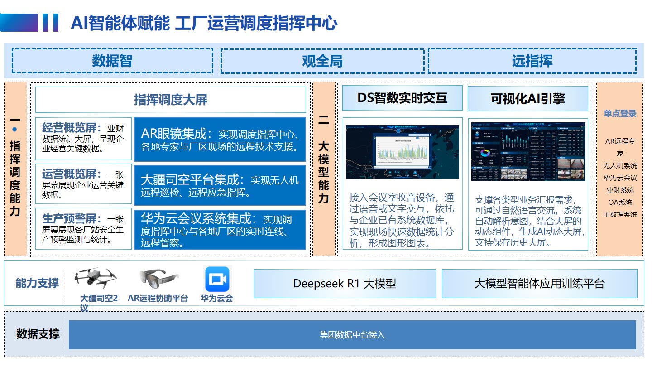Open the 可视化AI引擎 dashboard screenshot

click(528, 152)
